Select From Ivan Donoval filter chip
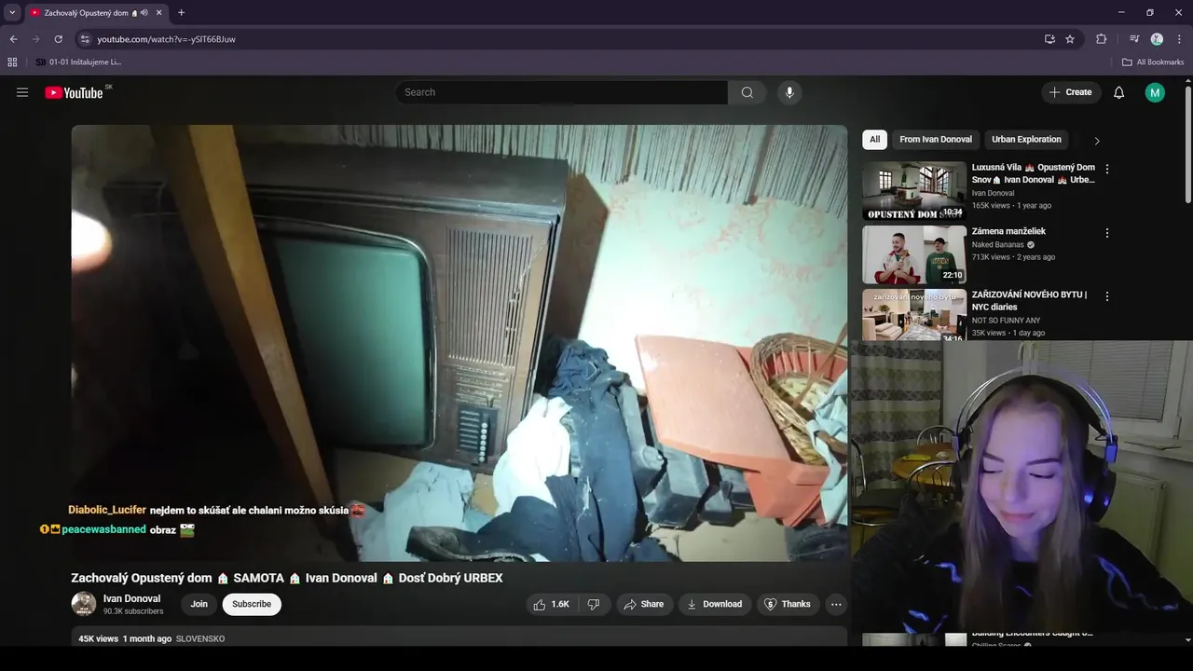Screen dimensions: 1193x671 [x=936, y=140]
